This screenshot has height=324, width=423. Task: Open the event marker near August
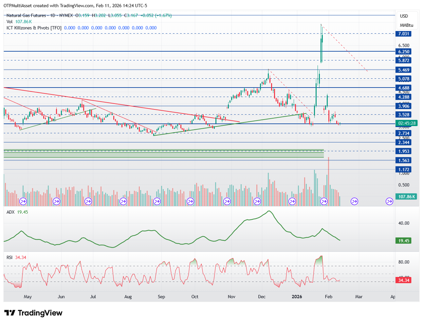(x=123, y=202)
